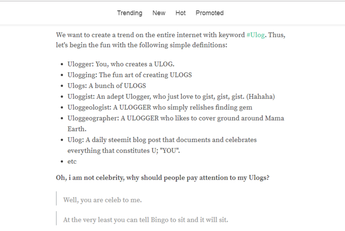The width and height of the screenshot is (345, 231).
Task: Click the "Ulogger: You, who creates" list item
Action: (x=113, y=64)
